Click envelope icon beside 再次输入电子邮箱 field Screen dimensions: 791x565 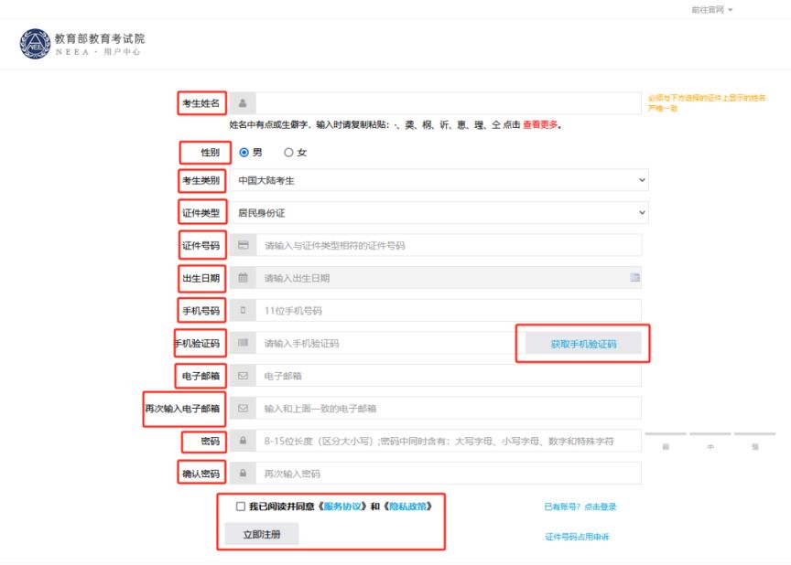(244, 409)
